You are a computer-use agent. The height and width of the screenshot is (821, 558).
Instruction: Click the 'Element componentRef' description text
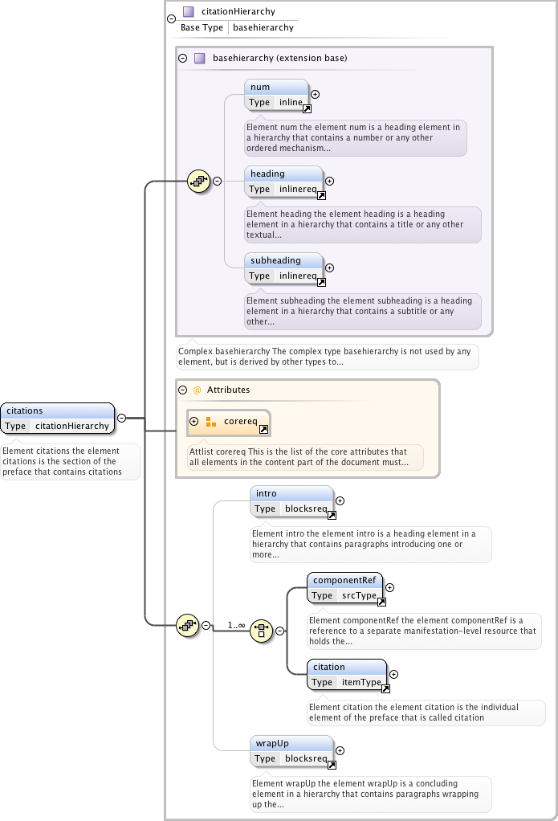coord(422,631)
